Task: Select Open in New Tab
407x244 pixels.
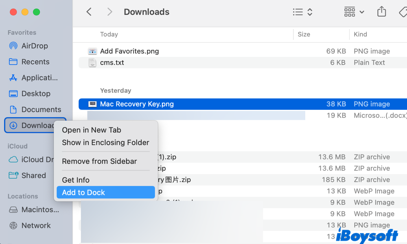Action: (91, 130)
